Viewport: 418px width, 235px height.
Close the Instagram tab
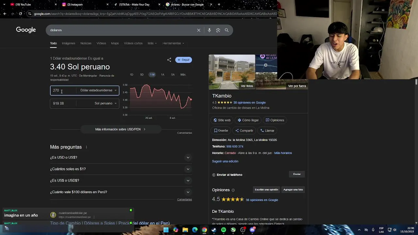tap(107, 5)
